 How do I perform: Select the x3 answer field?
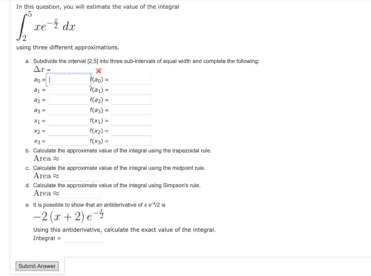click(69, 141)
